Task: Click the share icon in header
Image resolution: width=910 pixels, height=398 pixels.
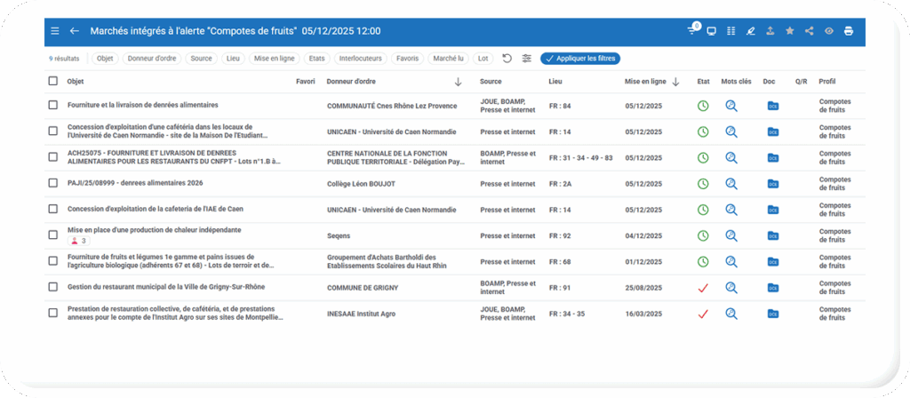Action: tap(809, 31)
